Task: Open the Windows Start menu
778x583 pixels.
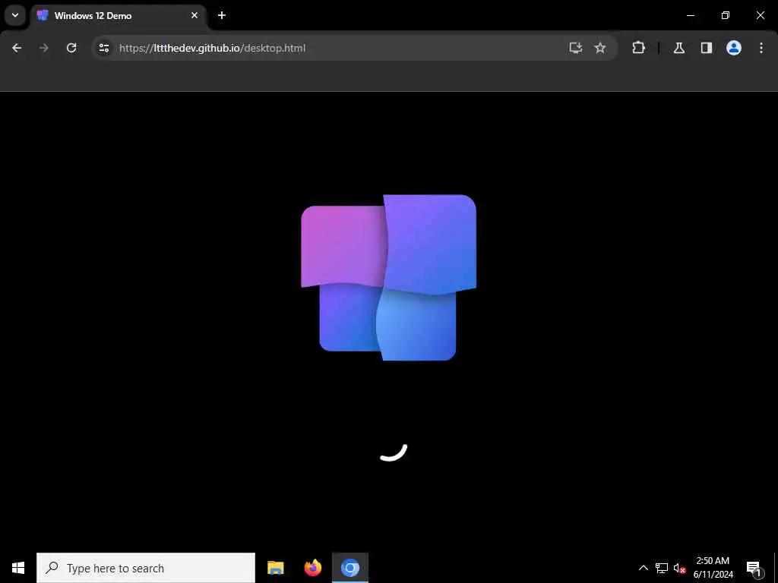Action: coord(18,568)
